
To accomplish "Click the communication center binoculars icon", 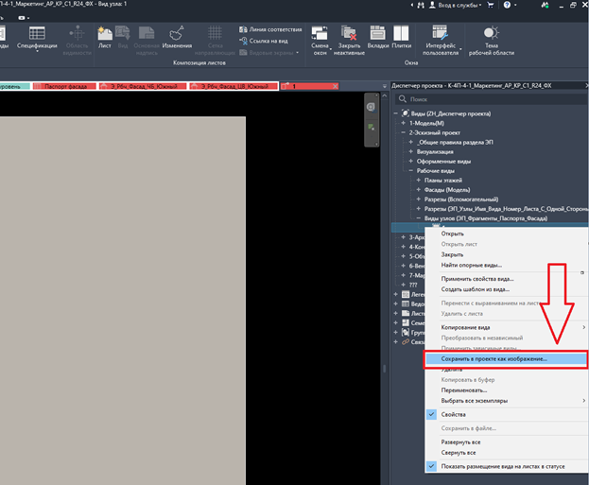I will (x=421, y=5).
